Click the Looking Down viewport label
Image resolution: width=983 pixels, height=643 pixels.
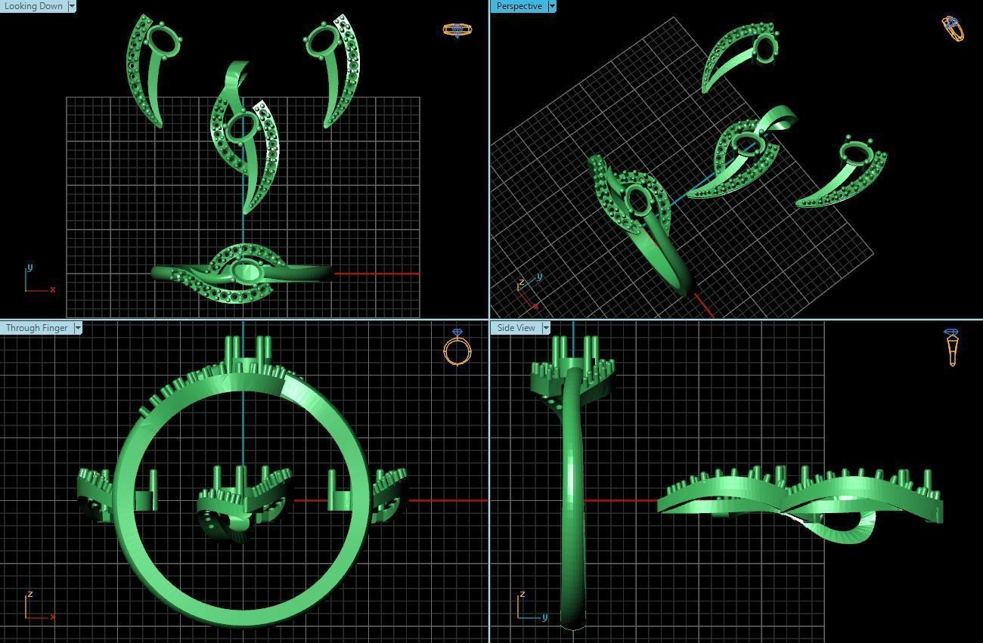(x=34, y=6)
